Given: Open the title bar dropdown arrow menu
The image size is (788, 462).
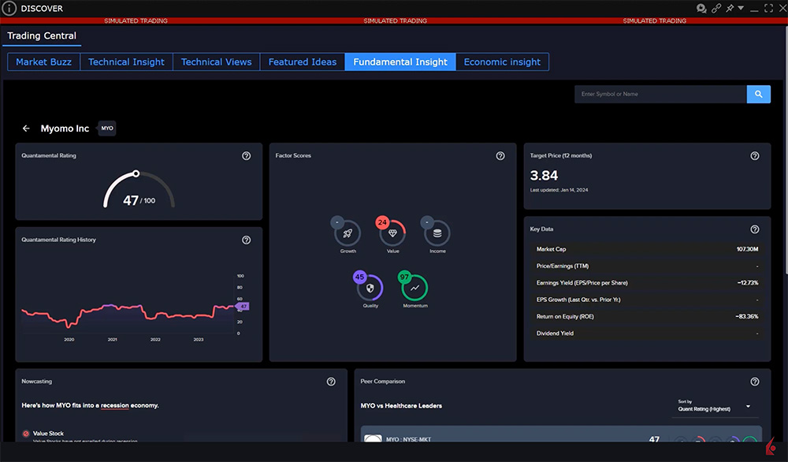Looking at the screenshot, I should (x=742, y=9).
